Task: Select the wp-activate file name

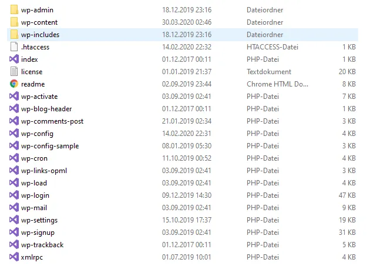Action: tap(39, 97)
